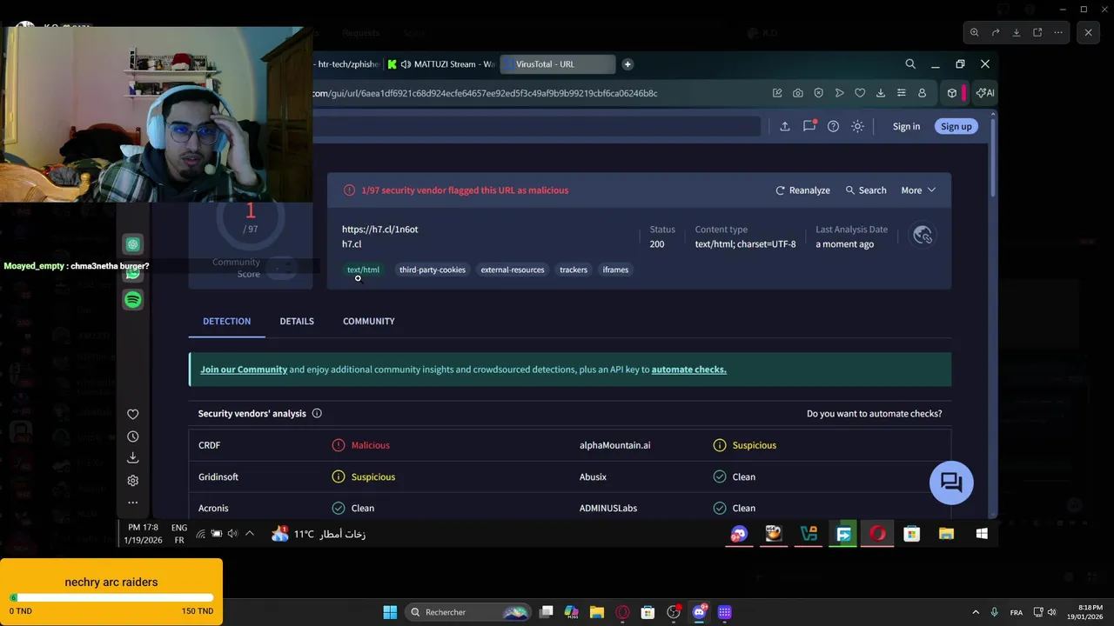Image resolution: width=1114 pixels, height=626 pixels.
Task: Open Easy Setup sliders icon
Action: click(902, 93)
